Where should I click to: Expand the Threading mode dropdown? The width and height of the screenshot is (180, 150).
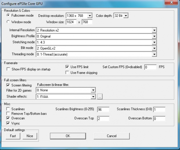[x=96, y=54]
